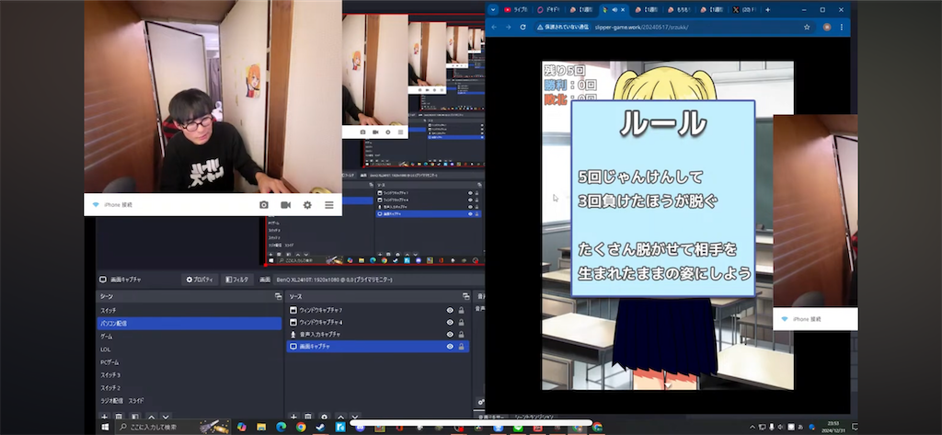Open プロパティ for the selected source
The height and width of the screenshot is (435, 942).
[200, 280]
